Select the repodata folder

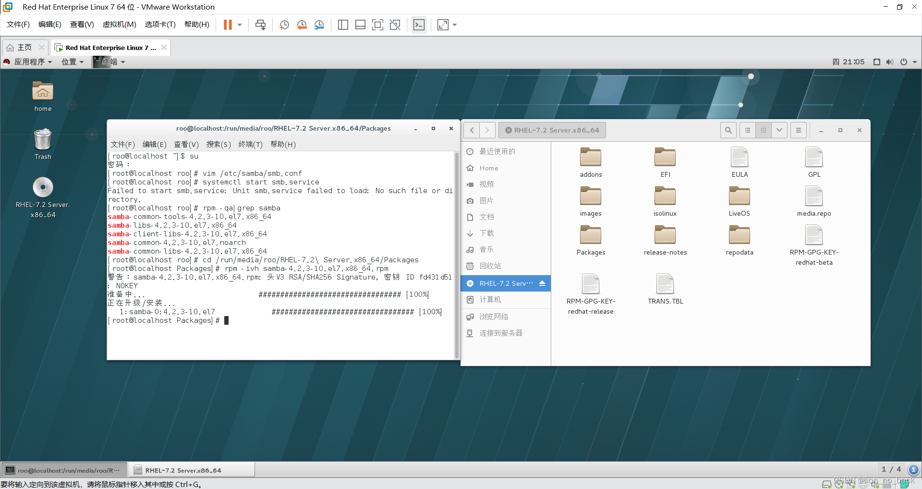740,241
